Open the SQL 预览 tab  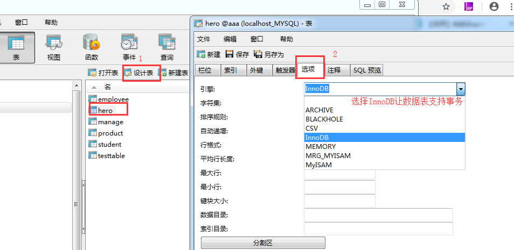(367, 70)
